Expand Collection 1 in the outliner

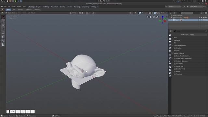click(172, 18)
